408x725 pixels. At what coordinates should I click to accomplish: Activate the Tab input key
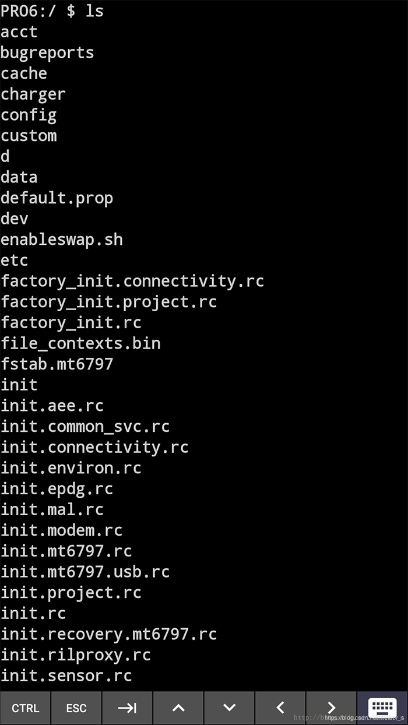tap(127, 708)
